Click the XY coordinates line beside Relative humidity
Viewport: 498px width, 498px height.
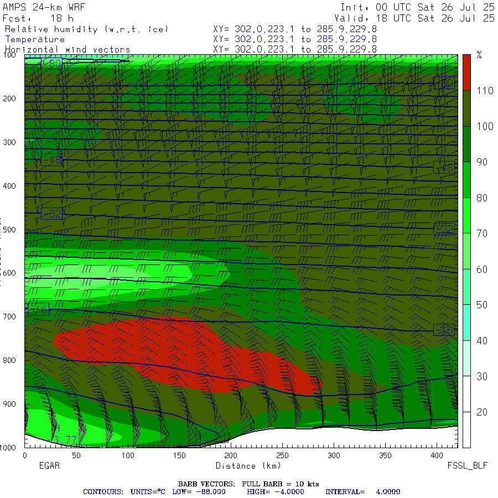[295, 29]
